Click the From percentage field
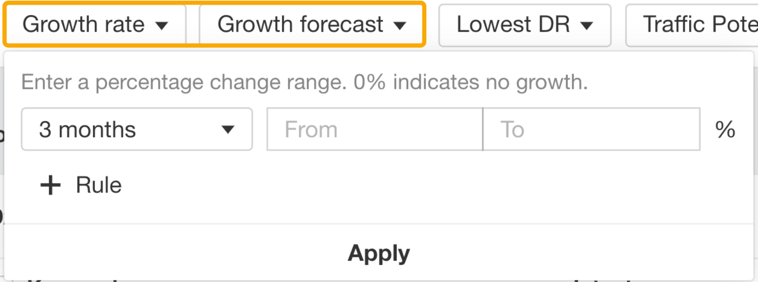This screenshot has width=758, height=282. (x=375, y=129)
